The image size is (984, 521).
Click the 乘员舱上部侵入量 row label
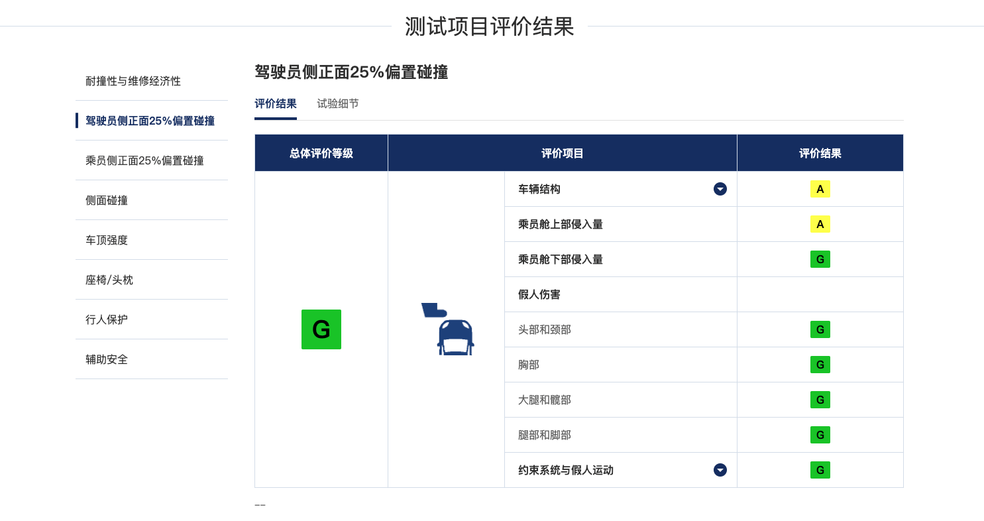click(x=561, y=224)
